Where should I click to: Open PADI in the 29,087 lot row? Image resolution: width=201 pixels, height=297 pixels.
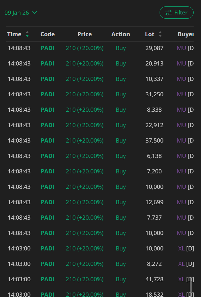pyautogui.click(x=48, y=48)
